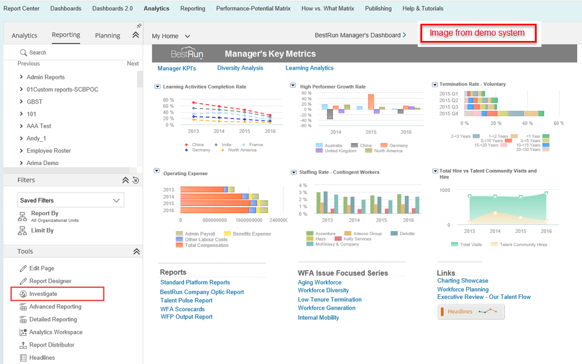Open the Saved Filters dropdown

(x=71, y=200)
